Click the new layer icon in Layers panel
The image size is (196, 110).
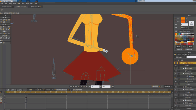point(175,55)
